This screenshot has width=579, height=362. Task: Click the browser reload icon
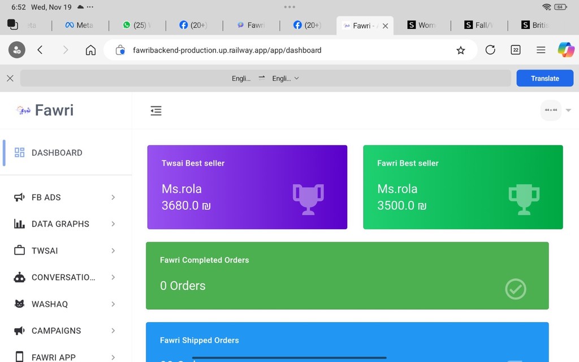(x=490, y=50)
